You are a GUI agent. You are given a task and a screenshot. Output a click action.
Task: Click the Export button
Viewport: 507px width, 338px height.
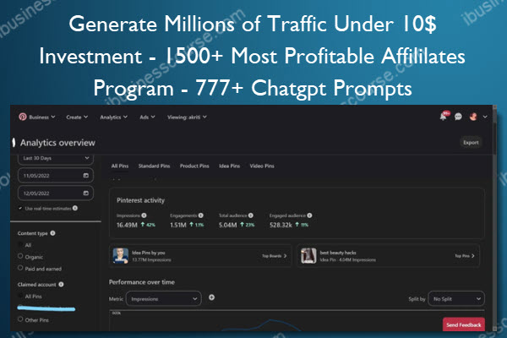[x=471, y=143]
